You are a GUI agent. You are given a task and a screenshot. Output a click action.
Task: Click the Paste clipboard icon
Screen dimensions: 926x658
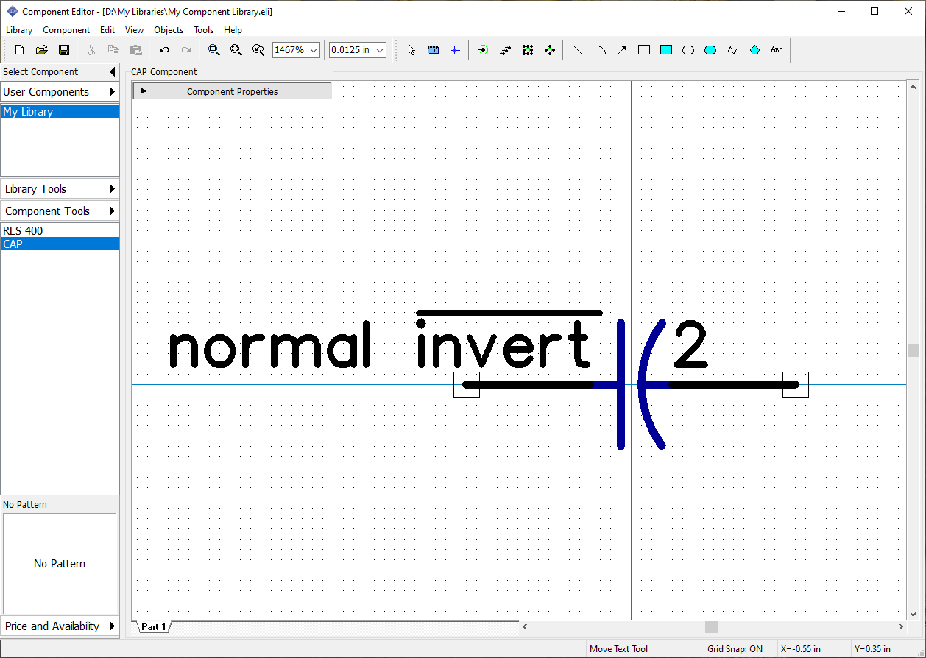pyautogui.click(x=135, y=50)
